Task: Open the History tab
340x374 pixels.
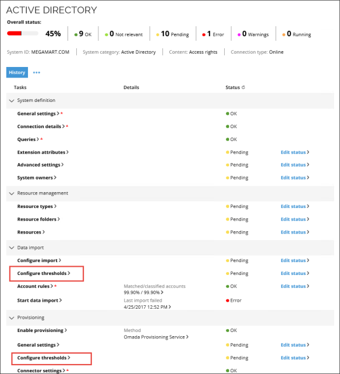Action: tap(17, 72)
